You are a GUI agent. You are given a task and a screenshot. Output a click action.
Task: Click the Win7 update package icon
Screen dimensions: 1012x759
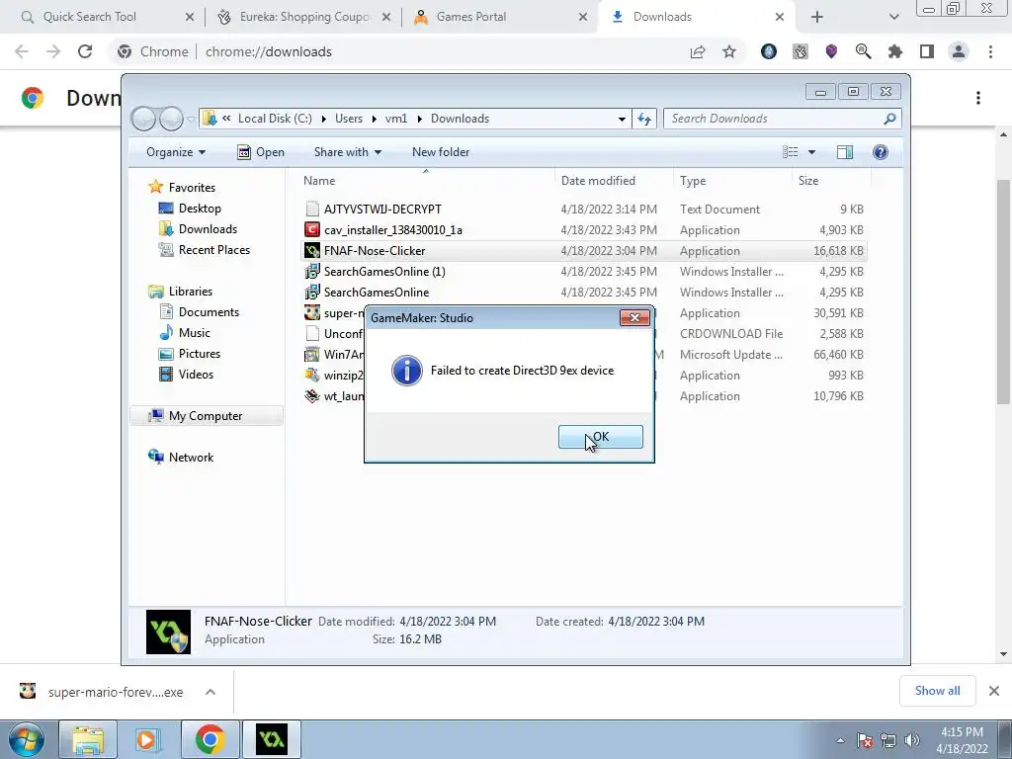pos(312,355)
